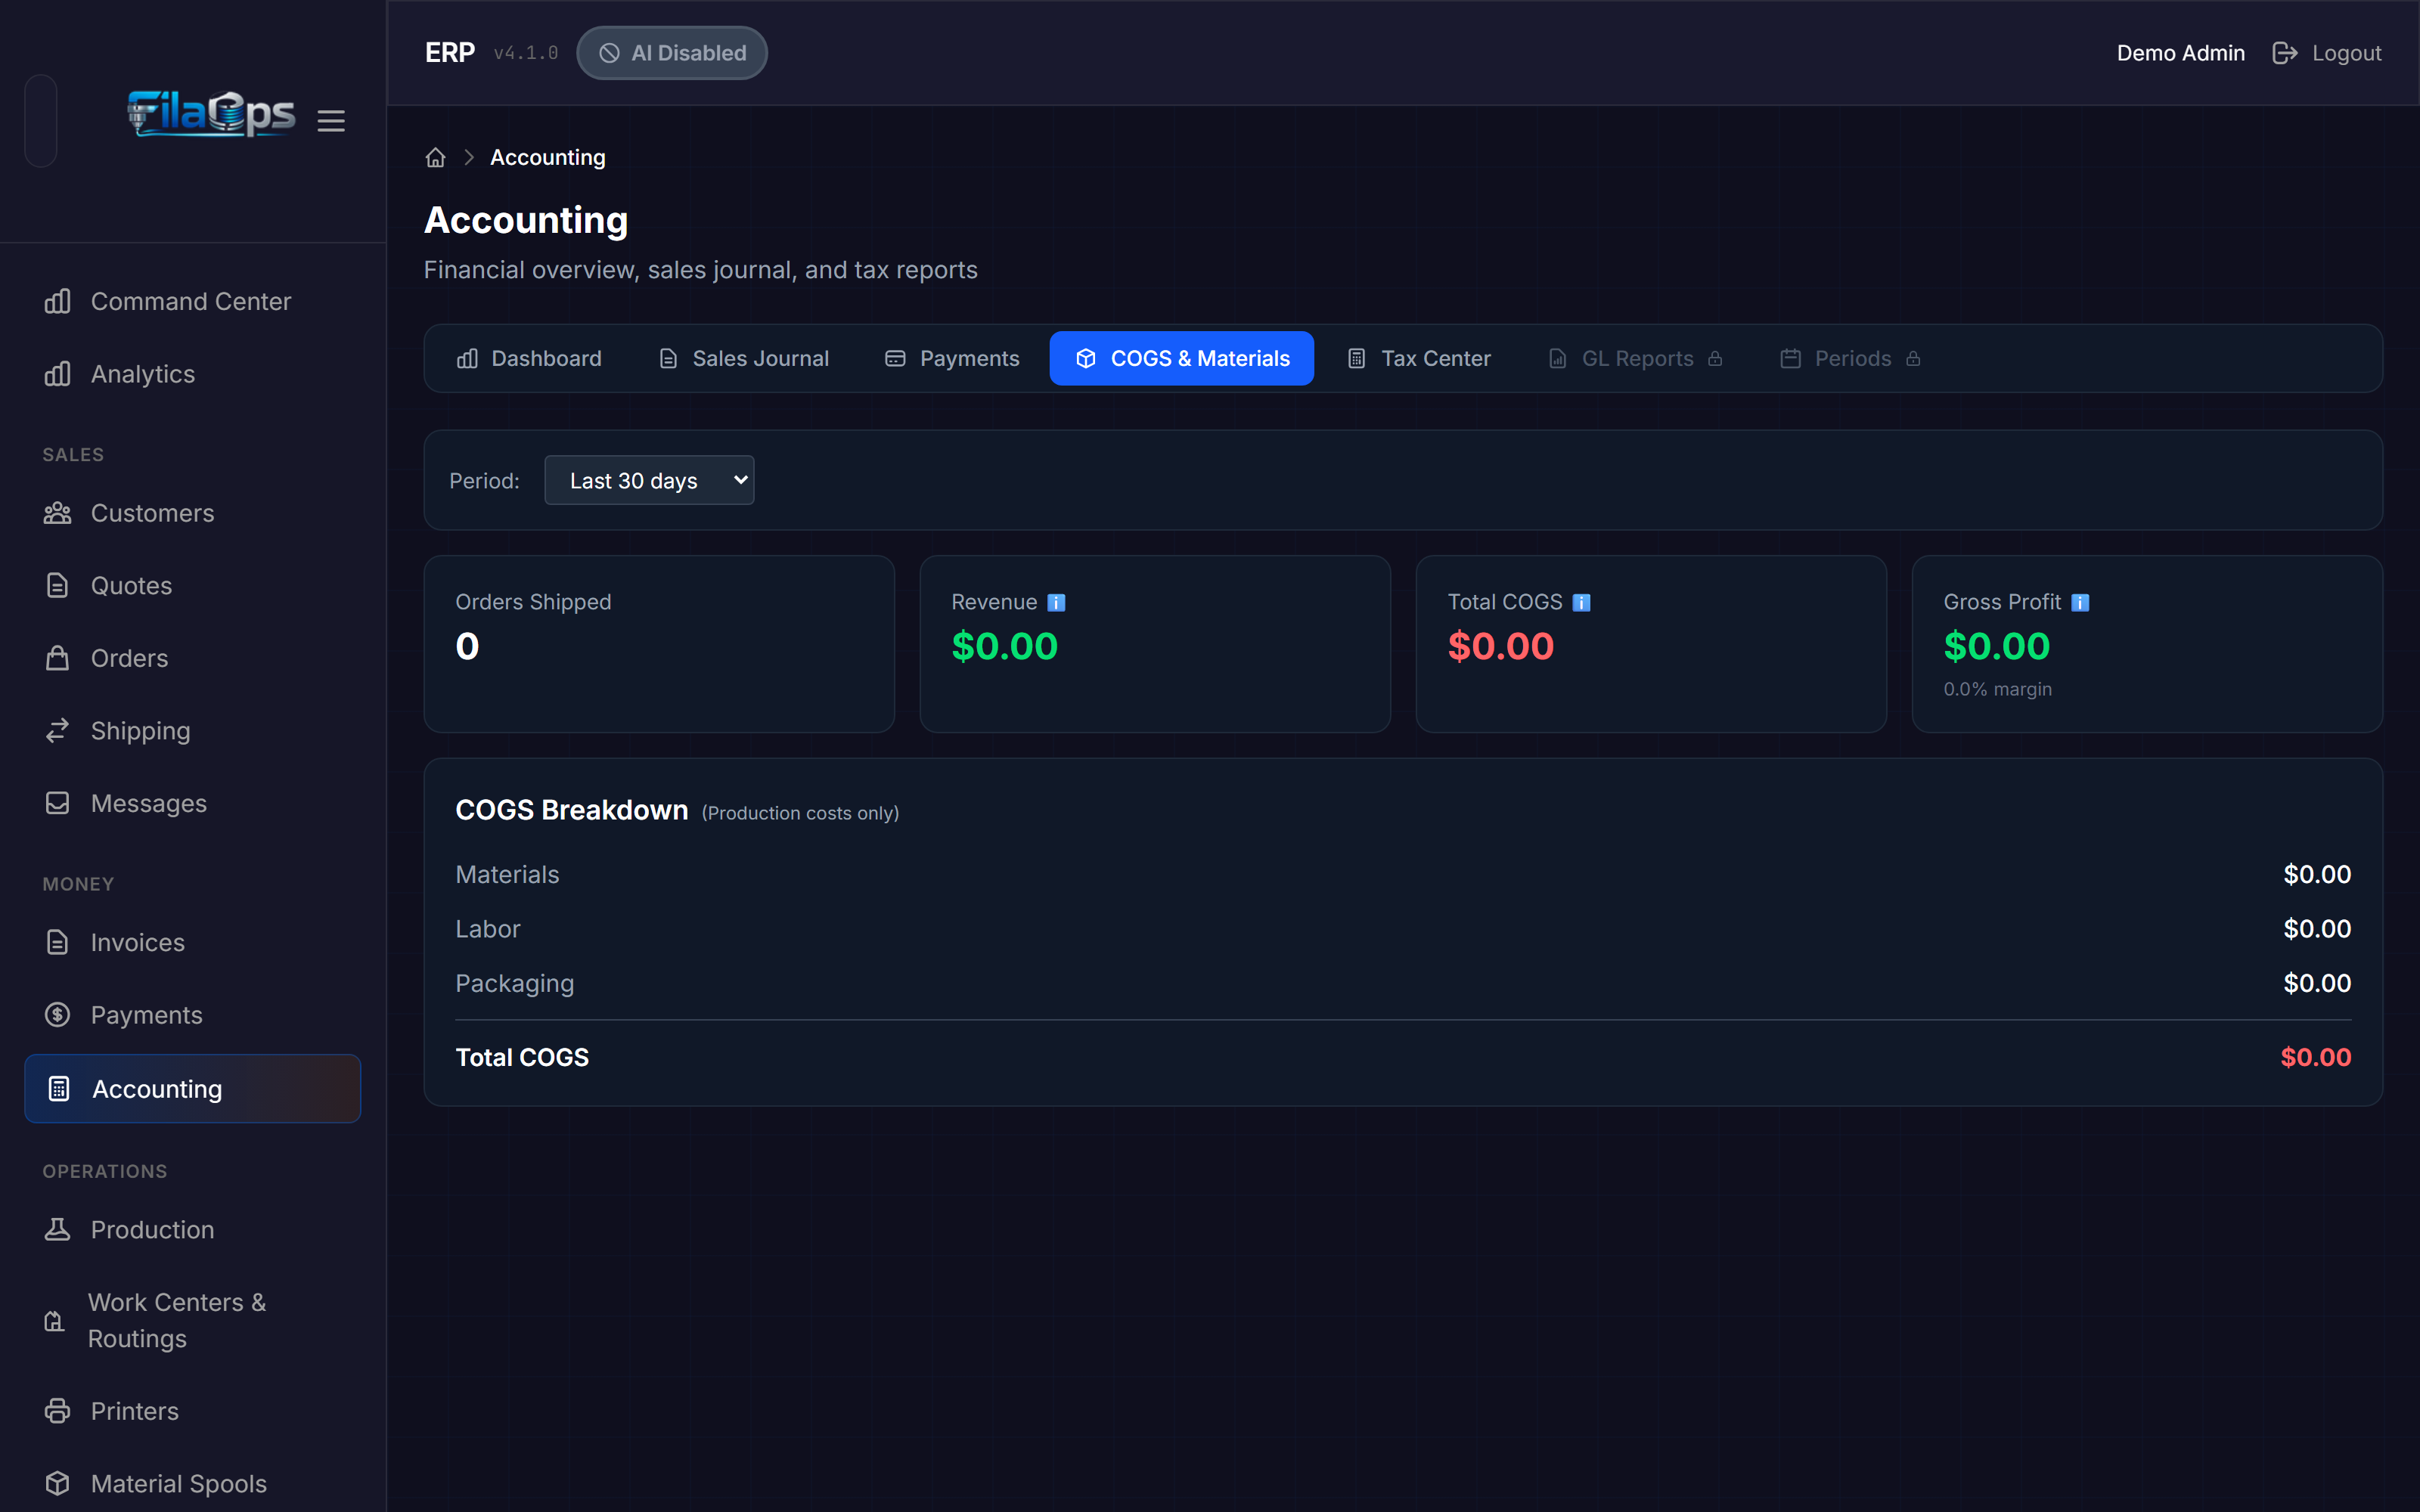Click the Messages inbox icon
The height and width of the screenshot is (1512, 2420).
58,803
